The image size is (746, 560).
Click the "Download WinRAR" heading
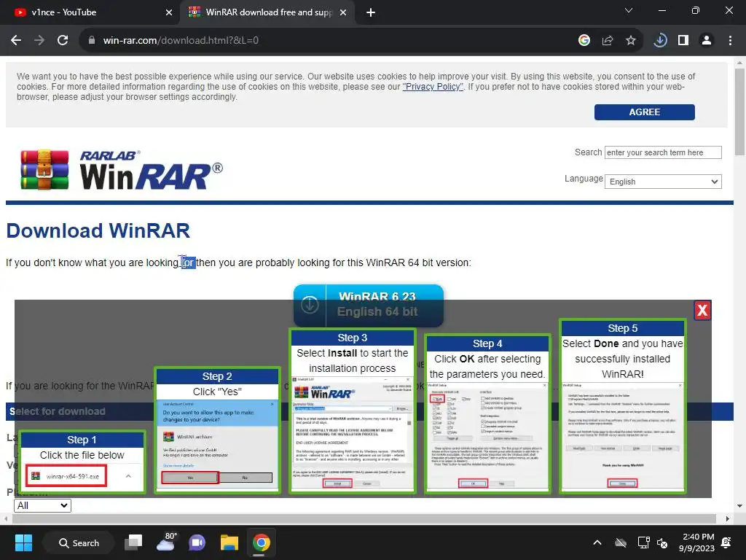pyautogui.click(x=98, y=231)
